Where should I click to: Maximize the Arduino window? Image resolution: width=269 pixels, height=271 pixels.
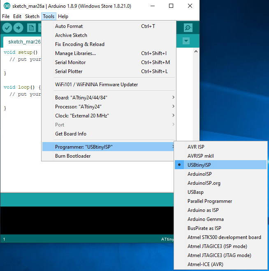(x=171, y=6)
